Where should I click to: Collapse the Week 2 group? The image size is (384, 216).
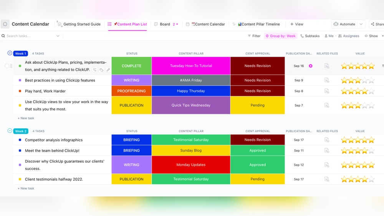[10, 130]
